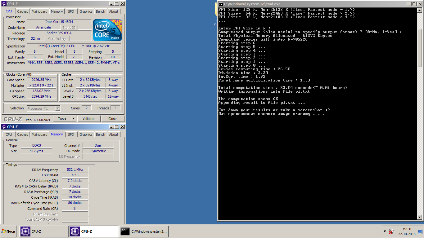Click the power plug tray icon
The height and width of the screenshot is (238, 424).
[391, 231]
